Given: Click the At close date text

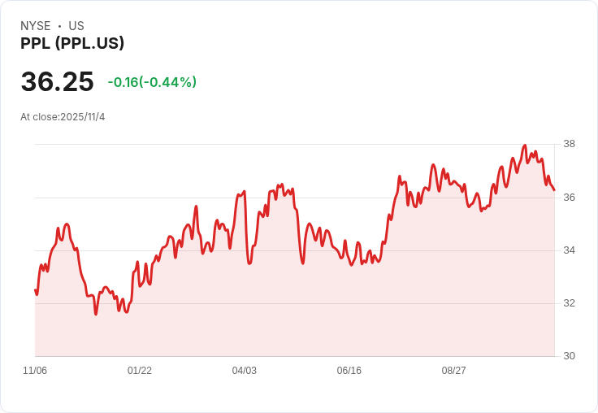Looking at the screenshot, I should [x=63, y=117].
